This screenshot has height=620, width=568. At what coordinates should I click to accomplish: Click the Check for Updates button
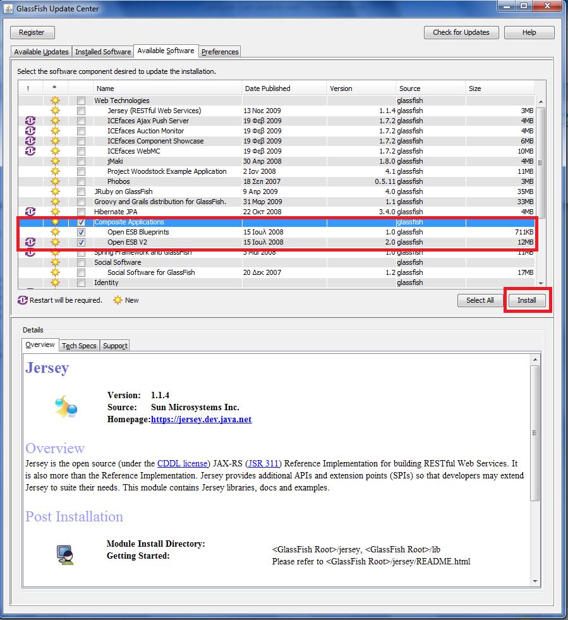click(461, 32)
